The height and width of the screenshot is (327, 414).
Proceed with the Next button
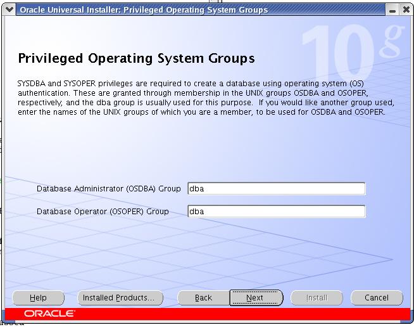[x=255, y=298]
